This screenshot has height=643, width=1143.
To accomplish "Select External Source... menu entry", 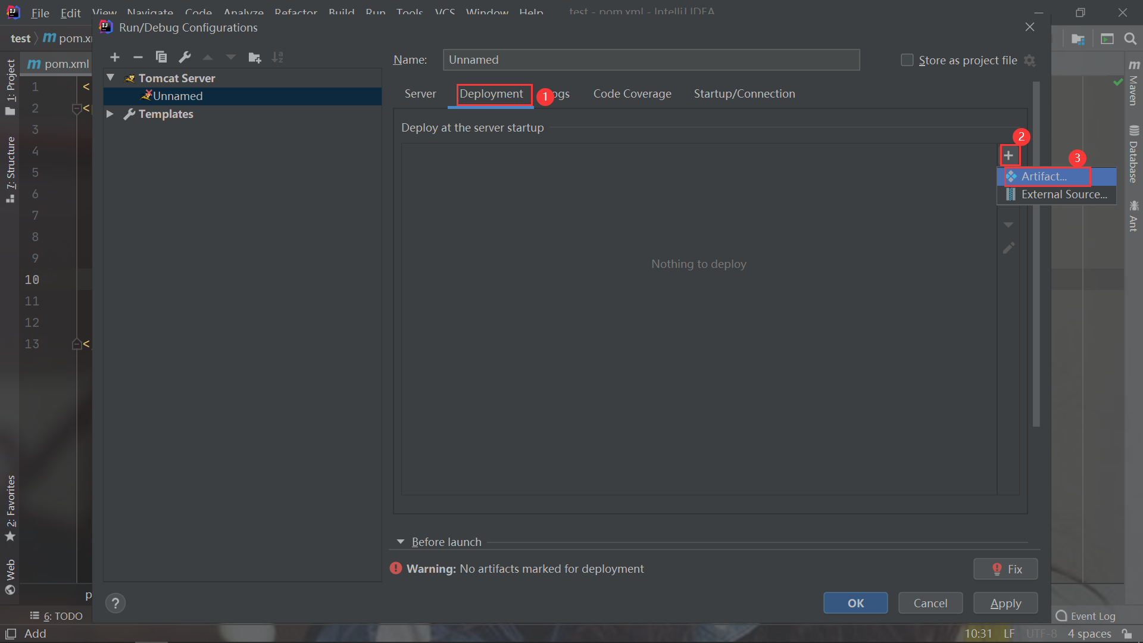I will pyautogui.click(x=1064, y=195).
